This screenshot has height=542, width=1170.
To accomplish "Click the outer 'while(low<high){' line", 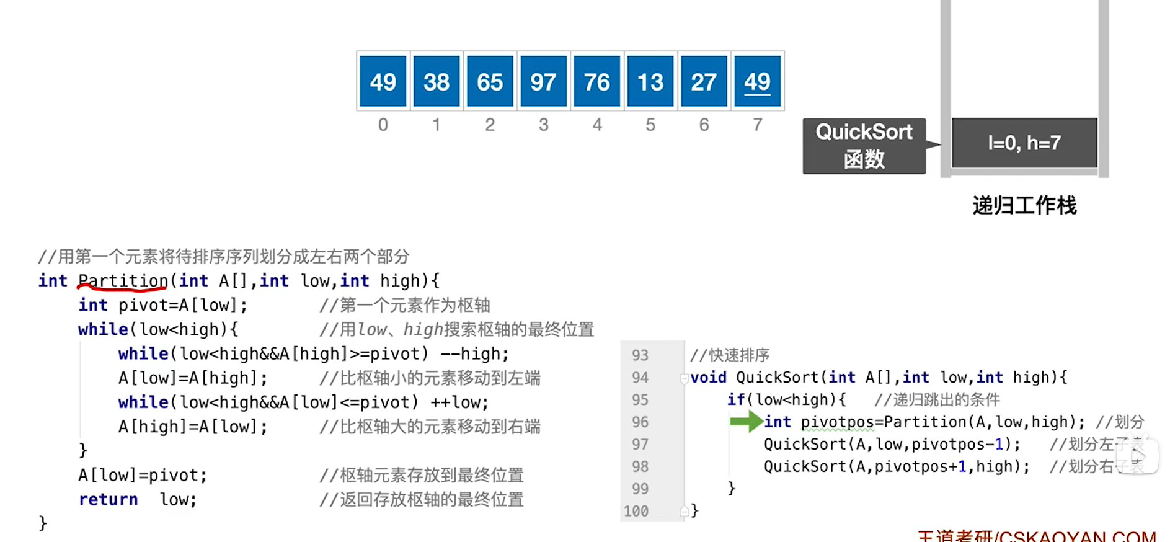I will point(158,329).
